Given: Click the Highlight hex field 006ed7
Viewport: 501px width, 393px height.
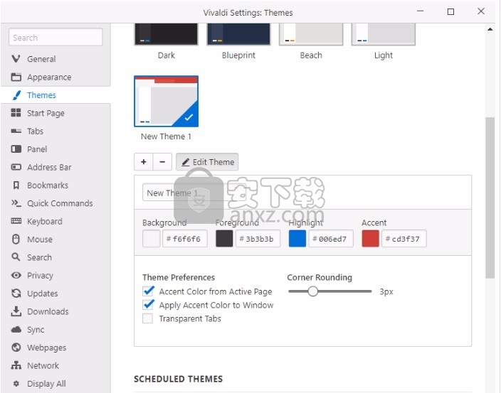Looking at the screenshot, I should [331, 239].
